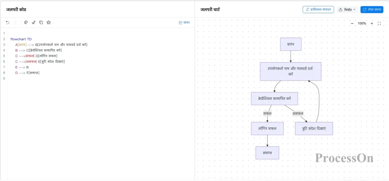Click code line with D[लॉगिन सफल]
Screen dimensions: 389x181
[37, 56]
